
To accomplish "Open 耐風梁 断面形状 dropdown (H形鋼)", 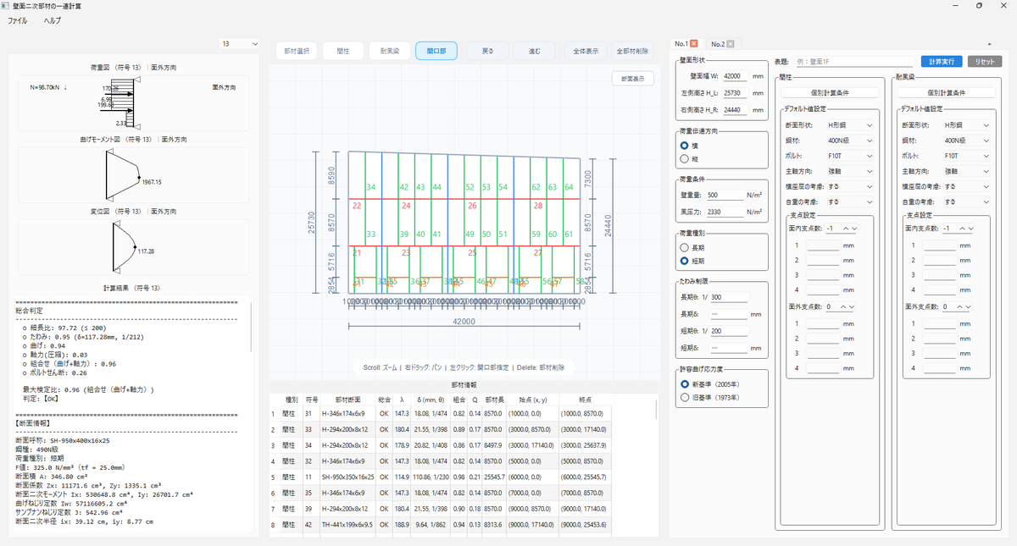I will point(967,125).
